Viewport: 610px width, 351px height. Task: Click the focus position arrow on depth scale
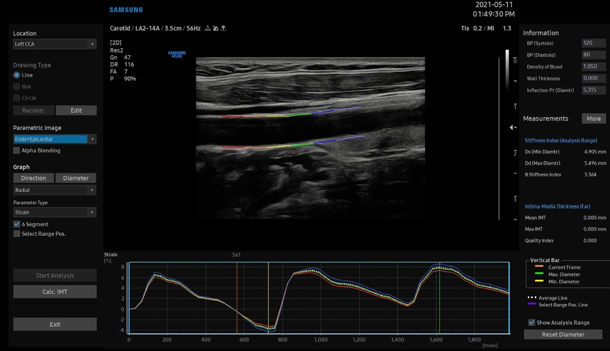(512, 127)
